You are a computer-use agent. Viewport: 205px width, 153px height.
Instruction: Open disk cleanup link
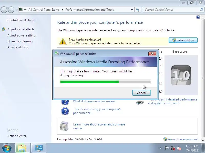(20, 41)
